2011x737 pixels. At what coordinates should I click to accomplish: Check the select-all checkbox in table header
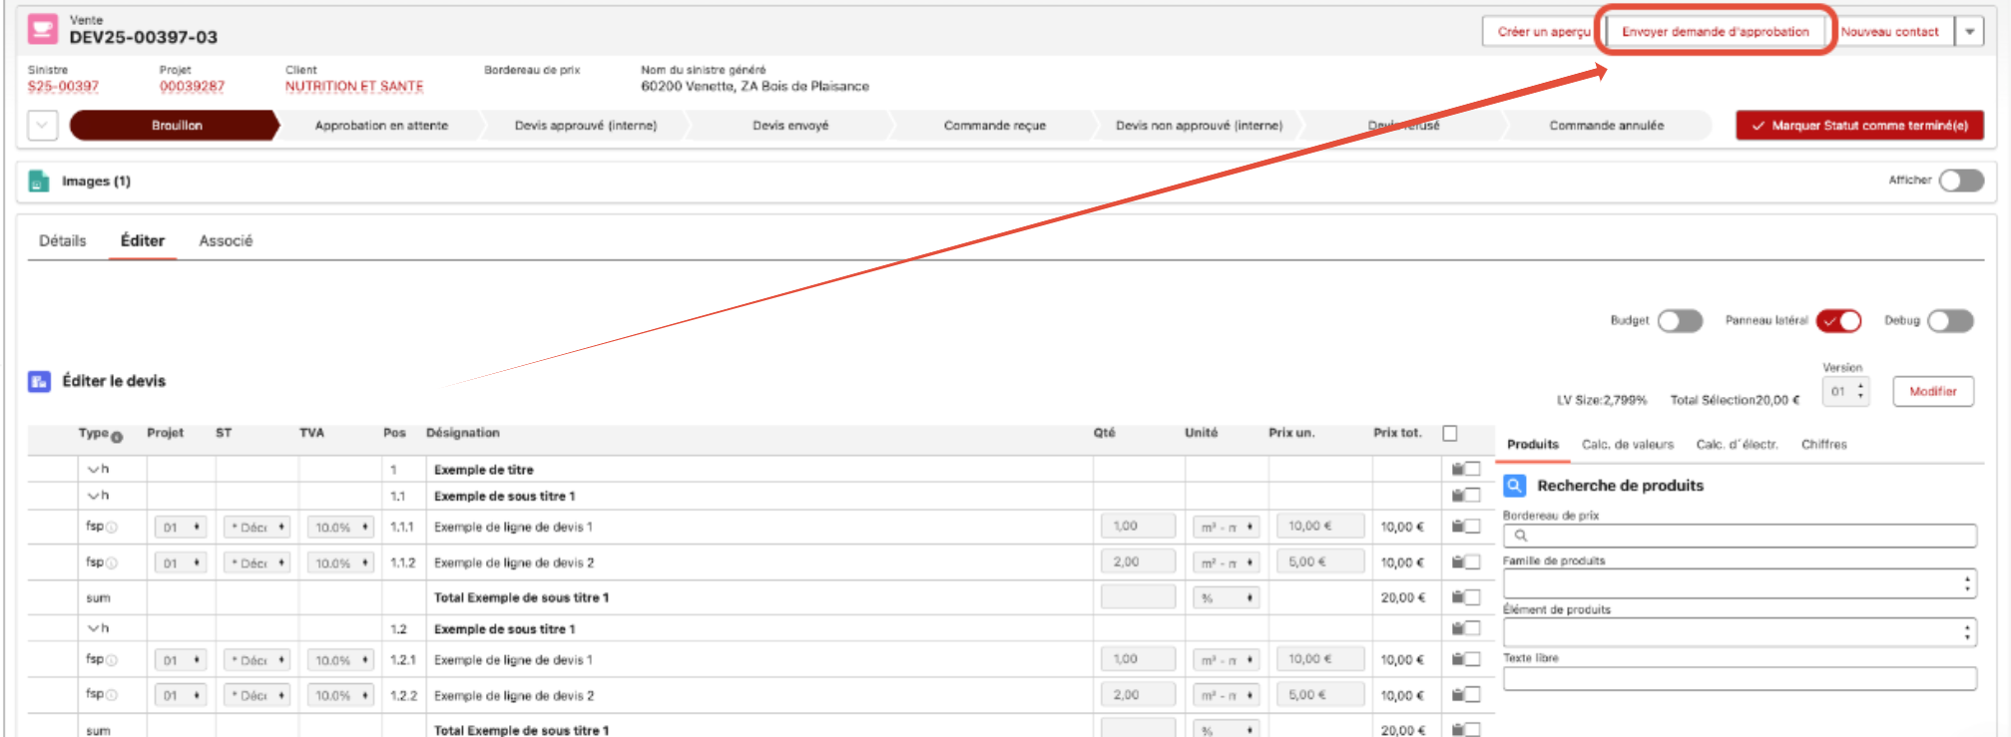(1450, 433)
